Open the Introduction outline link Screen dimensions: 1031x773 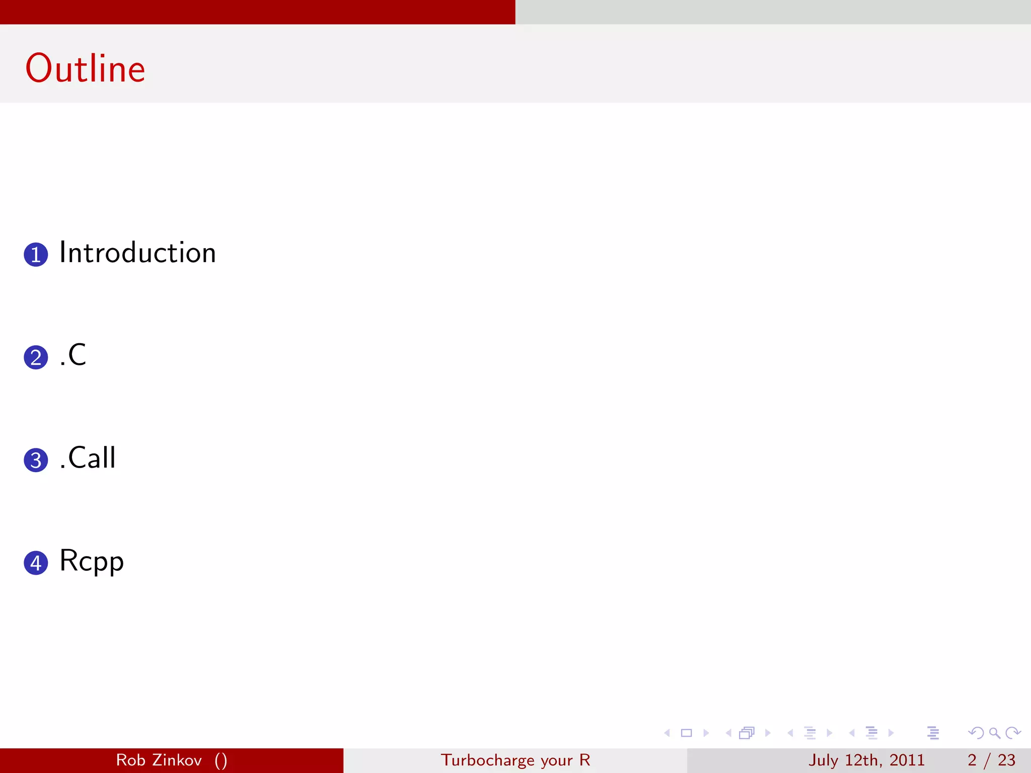click(137, 253)
